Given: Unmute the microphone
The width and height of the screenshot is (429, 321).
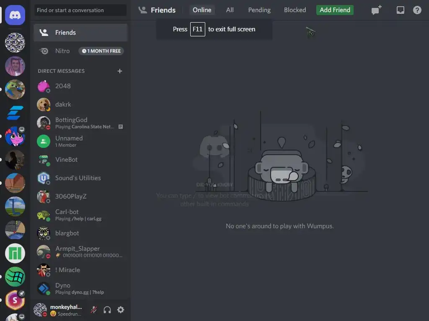Looking at the screenshot, I should tap(94, 310).
